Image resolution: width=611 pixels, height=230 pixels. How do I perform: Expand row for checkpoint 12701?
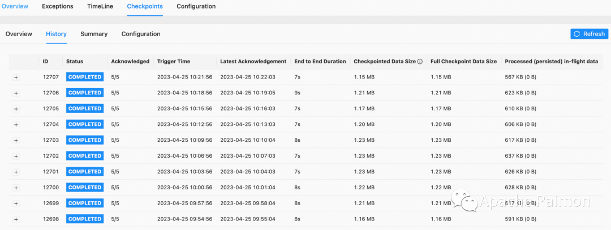point(16,172)
